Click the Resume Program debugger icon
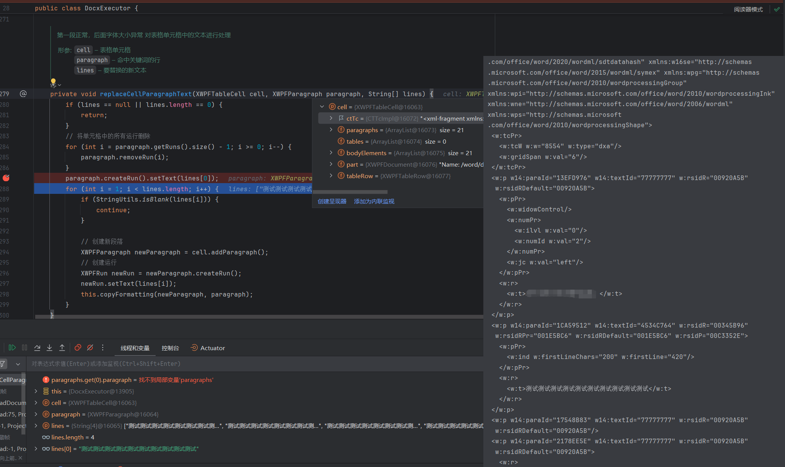Viewport: 785px width, 467px height. pos(12,347)
